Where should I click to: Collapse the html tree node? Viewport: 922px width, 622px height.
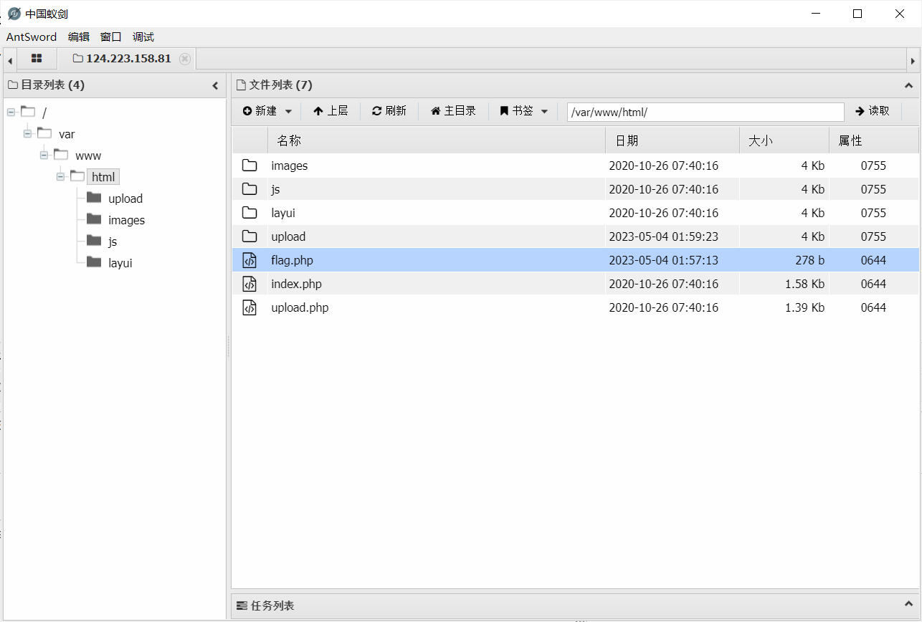pos(60,176)
